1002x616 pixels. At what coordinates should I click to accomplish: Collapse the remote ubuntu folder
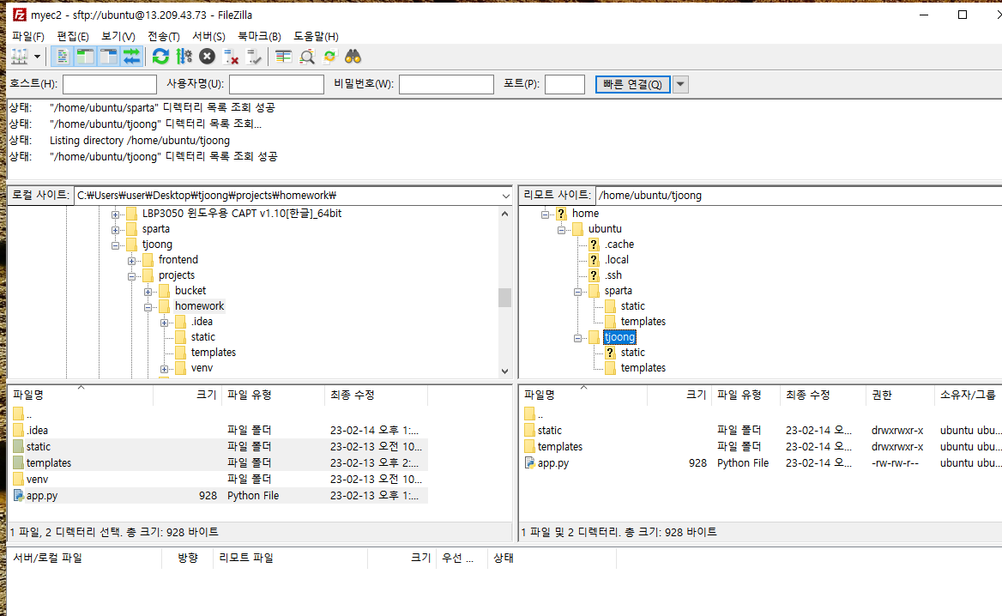tap(561, 230)
